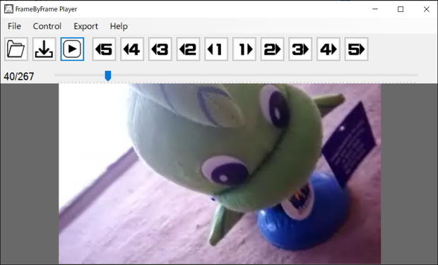Step forward 2 frames
Viewport: 438px width, 265px height.
(x=273, y=49)
